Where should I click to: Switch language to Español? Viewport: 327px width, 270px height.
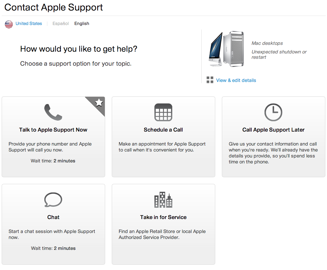(x=61, y=24)
